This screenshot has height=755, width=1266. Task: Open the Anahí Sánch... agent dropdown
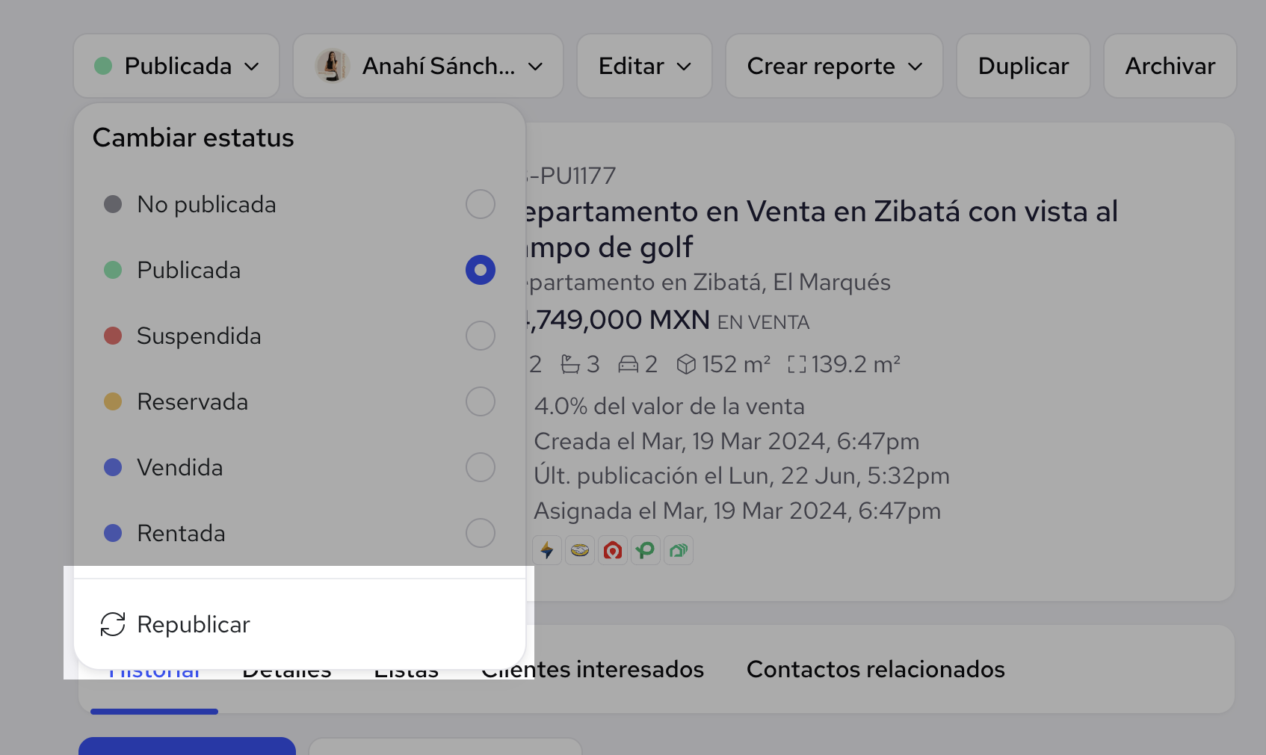click(x=428, y=66)
